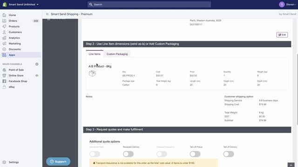The width and height of the screenshot is (298, 167).
Task: Toggle the Tail-Lift Pickup switch
Action: pos(195,154)
